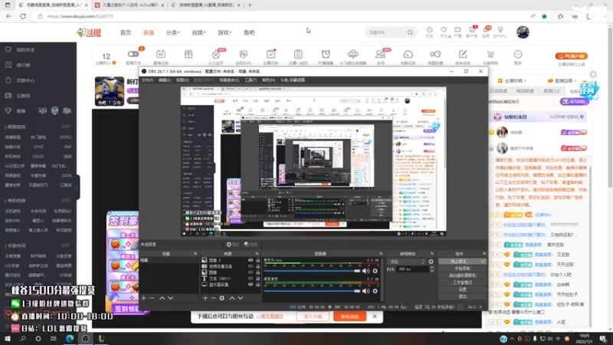Open OBS 视图(V) menu
The image size is (613, 345).
(x=182, y=80)
